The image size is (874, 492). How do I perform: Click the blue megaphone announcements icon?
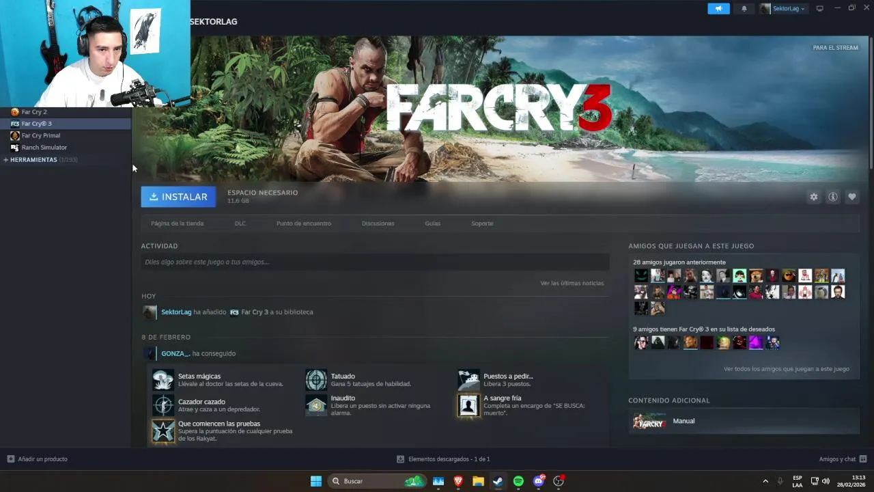(x=718, y=8)
